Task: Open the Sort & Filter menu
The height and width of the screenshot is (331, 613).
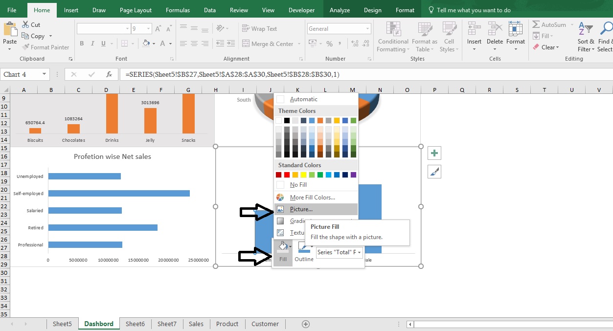Action: [586, 37]
